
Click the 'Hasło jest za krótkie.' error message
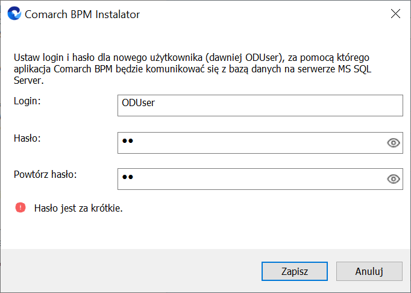click(78, 208)
